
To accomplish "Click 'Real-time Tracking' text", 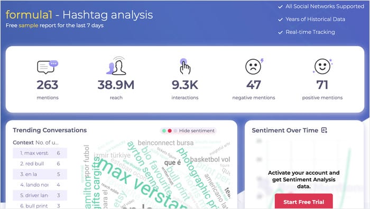I will click(310, 32).
